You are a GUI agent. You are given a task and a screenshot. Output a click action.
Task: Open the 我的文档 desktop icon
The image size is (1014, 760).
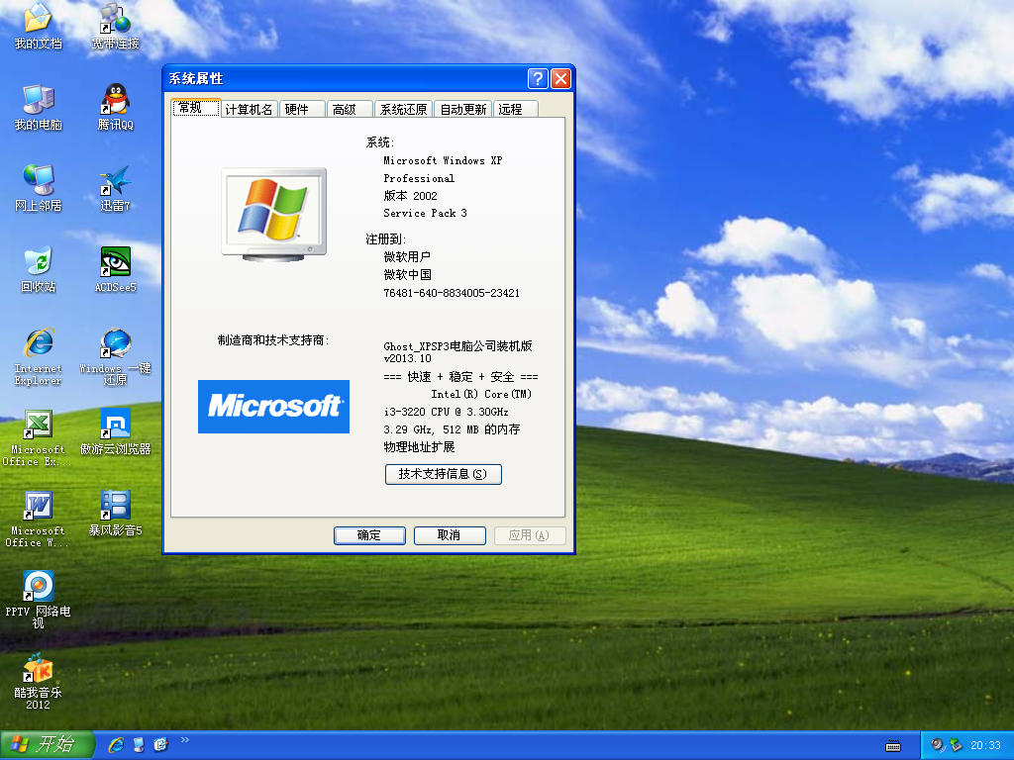click(38, 26)
